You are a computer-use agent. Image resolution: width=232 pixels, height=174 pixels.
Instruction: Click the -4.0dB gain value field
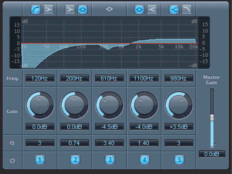[144, 127]
